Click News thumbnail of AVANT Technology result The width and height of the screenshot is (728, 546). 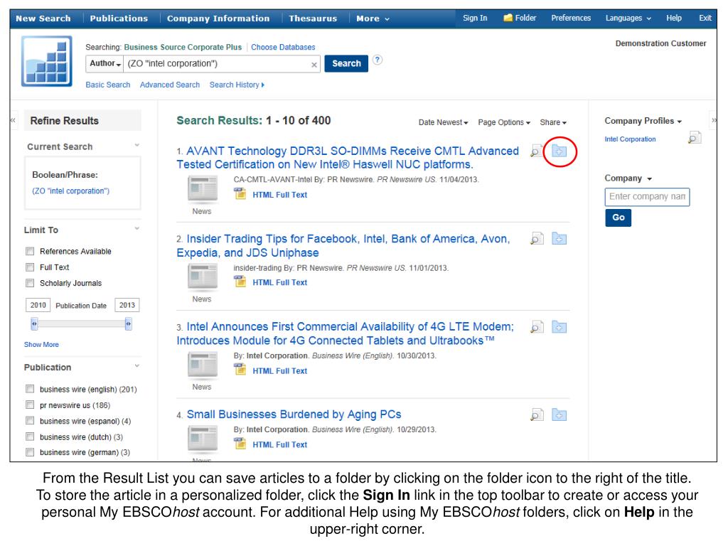pyautogui.click(x=203, y=189)
